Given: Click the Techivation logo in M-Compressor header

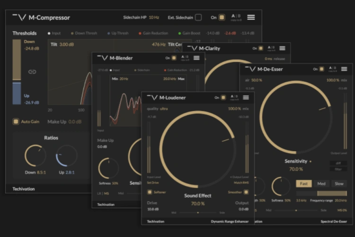Looking at the screenshot, I should coord(19,17).
